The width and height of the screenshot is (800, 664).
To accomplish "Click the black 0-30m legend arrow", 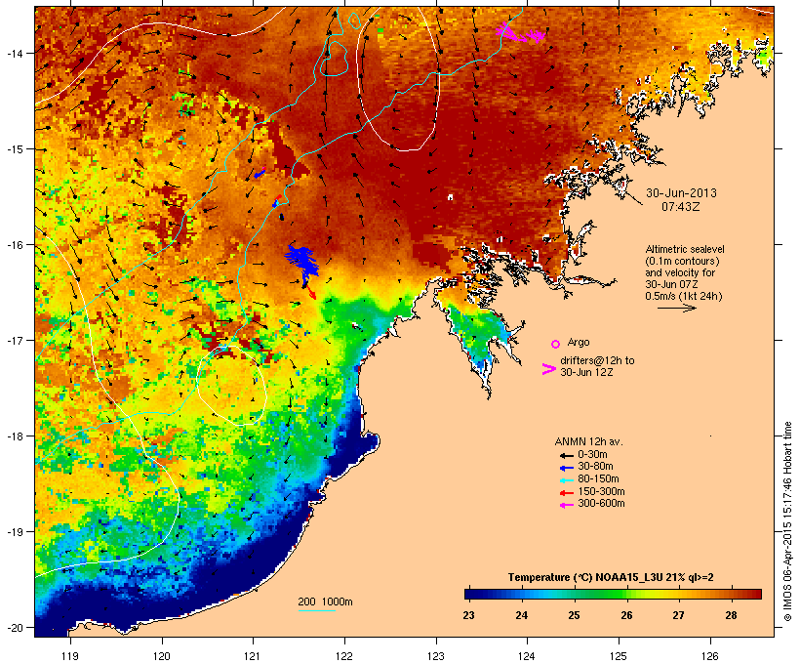I will click(x=566, y=455).
